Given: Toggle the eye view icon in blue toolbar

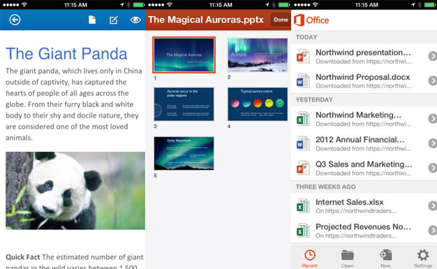Looking at the screenshot, I should 135,20.
